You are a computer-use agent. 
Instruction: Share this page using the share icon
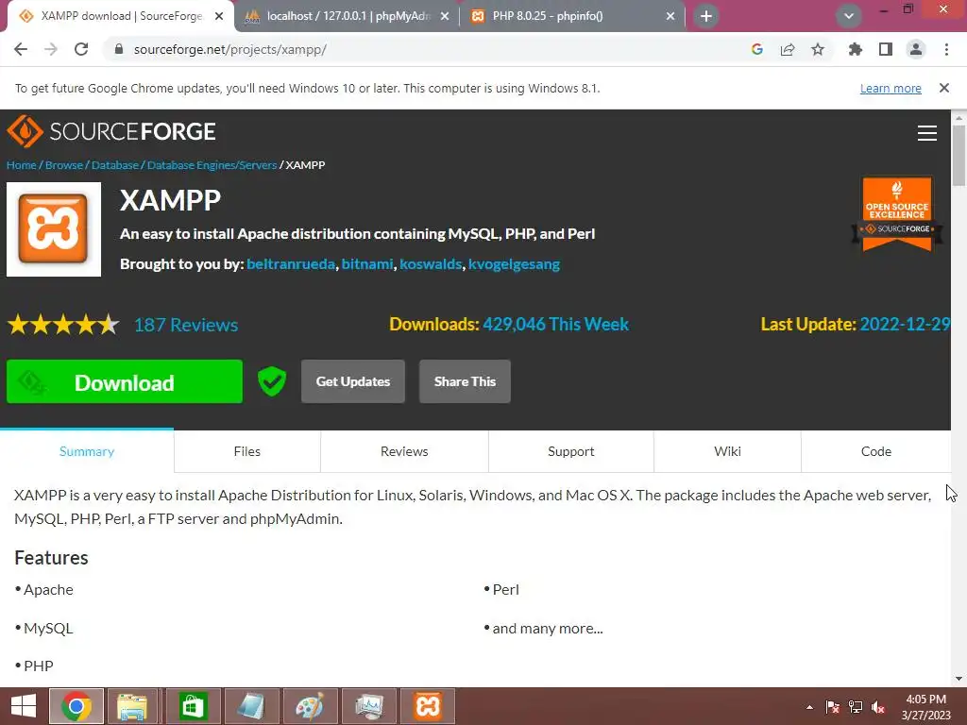point(788,49)
